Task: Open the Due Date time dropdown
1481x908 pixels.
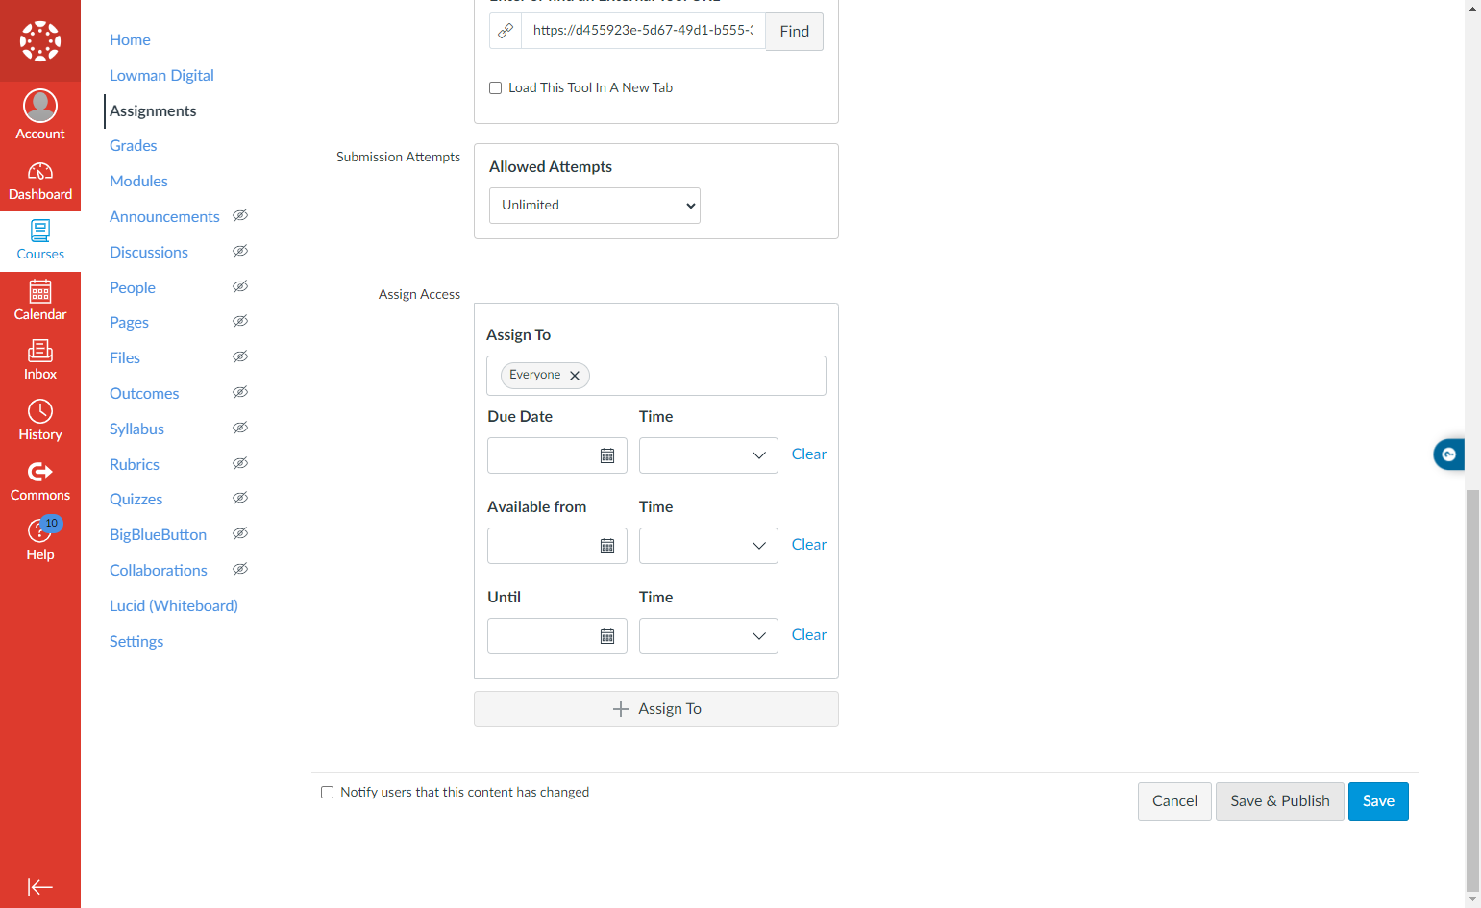Action: pyautogui.click(x=708, y=455)
